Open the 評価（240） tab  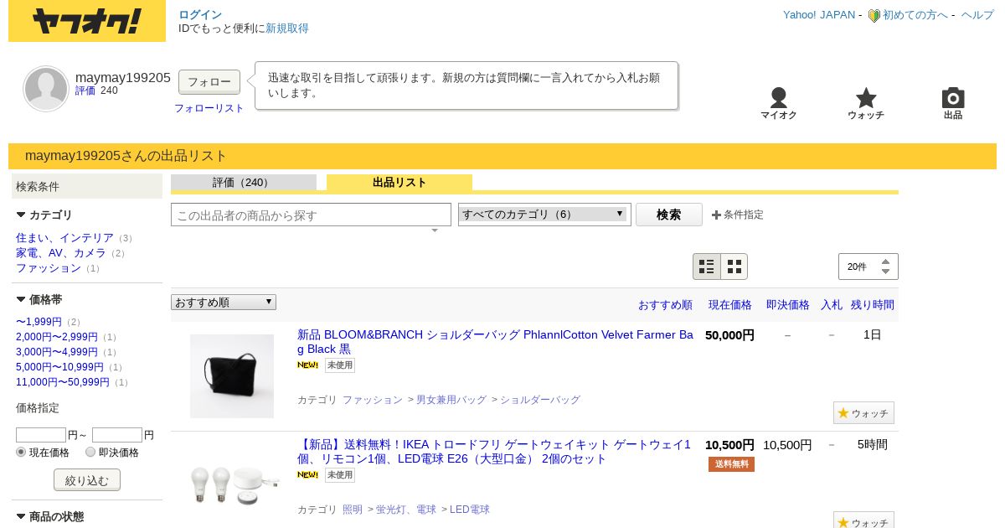244,183
